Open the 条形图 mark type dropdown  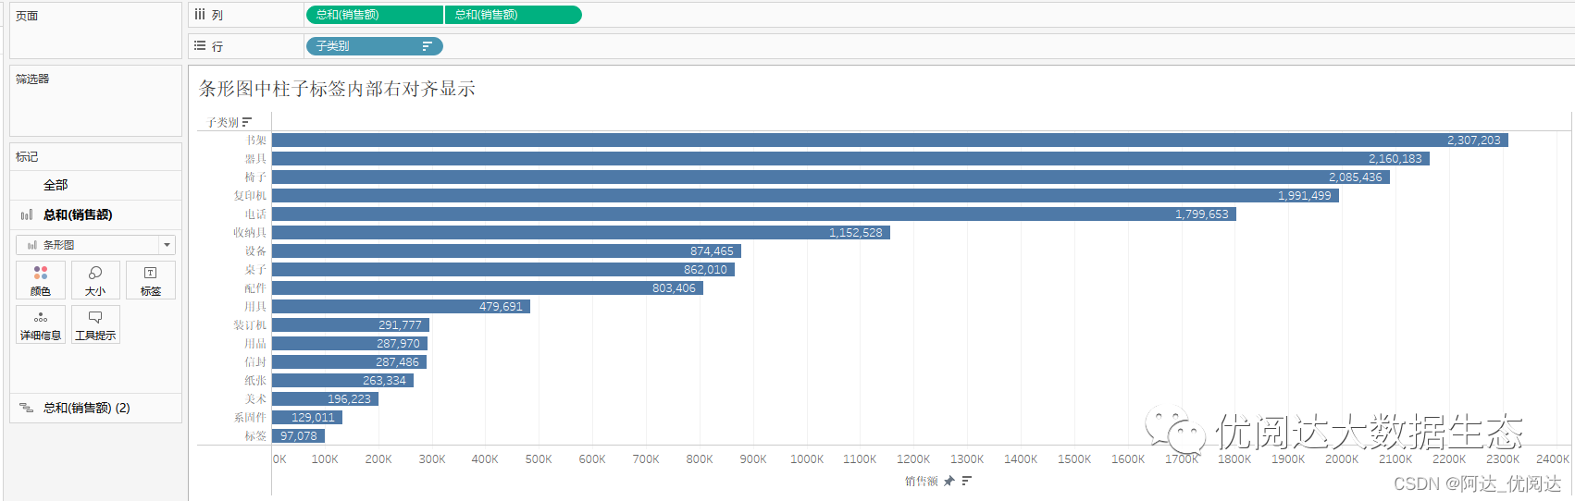coord(95,245)
